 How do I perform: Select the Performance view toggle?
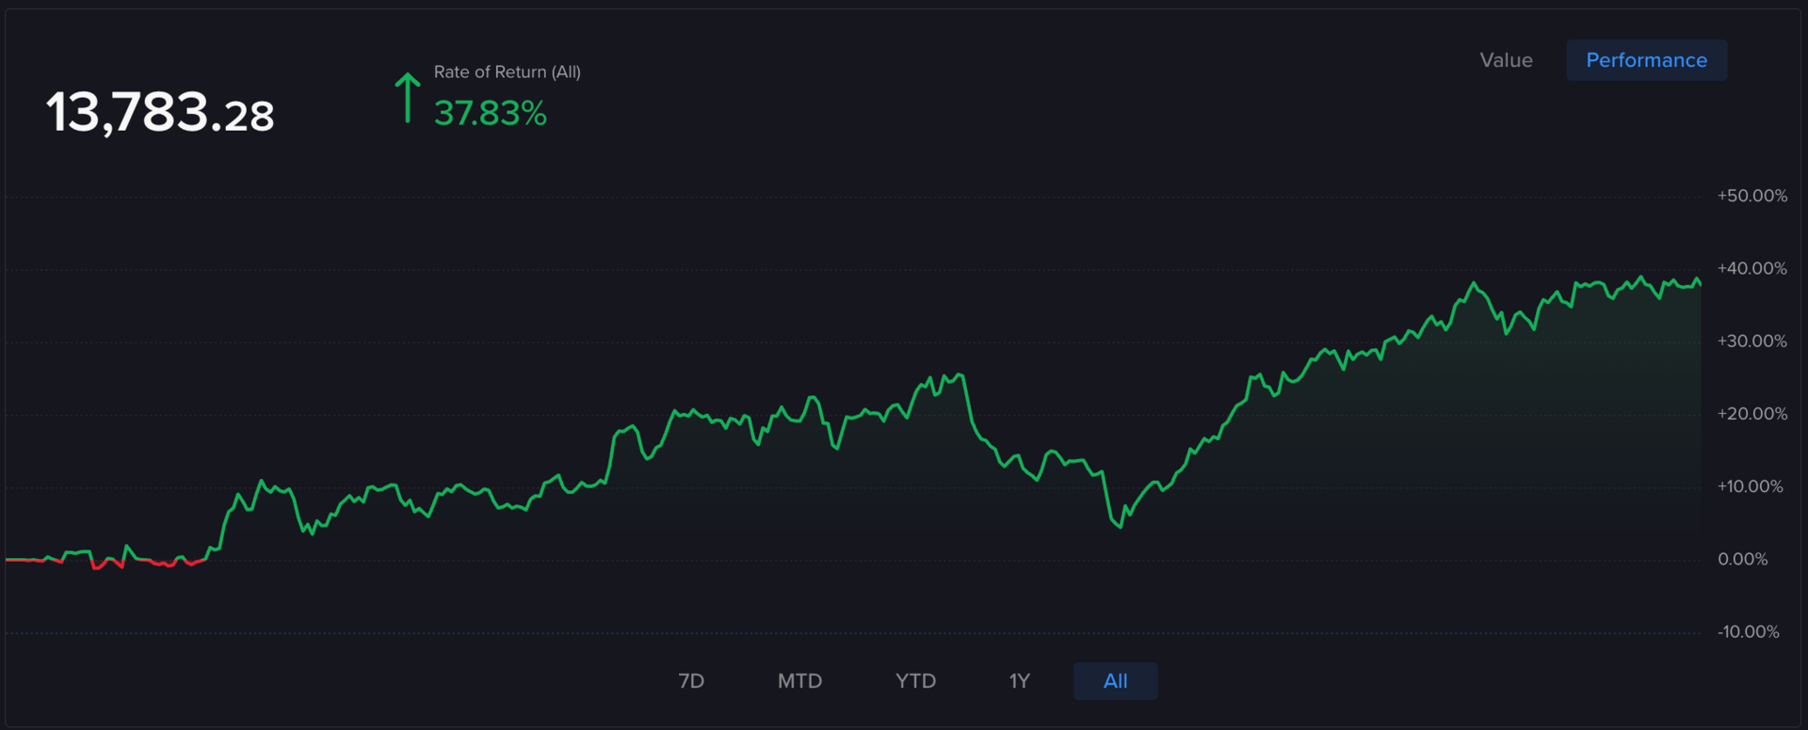[x=1646, y=60]
